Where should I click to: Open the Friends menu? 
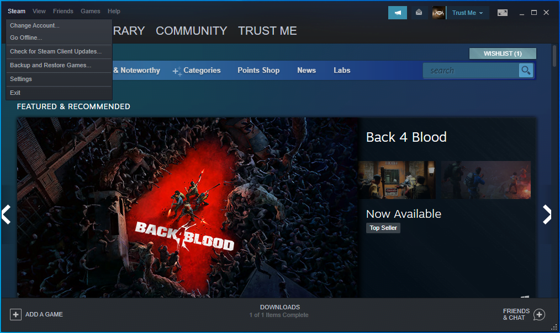click(63, 11)
